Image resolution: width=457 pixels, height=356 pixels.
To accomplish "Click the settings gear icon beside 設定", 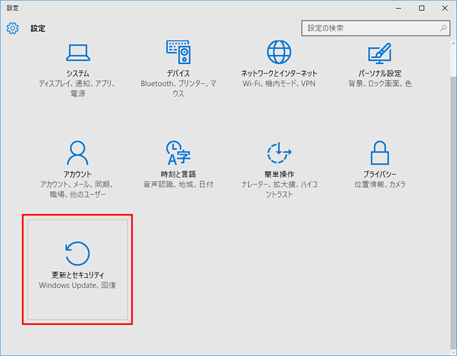I will [13, 29].
